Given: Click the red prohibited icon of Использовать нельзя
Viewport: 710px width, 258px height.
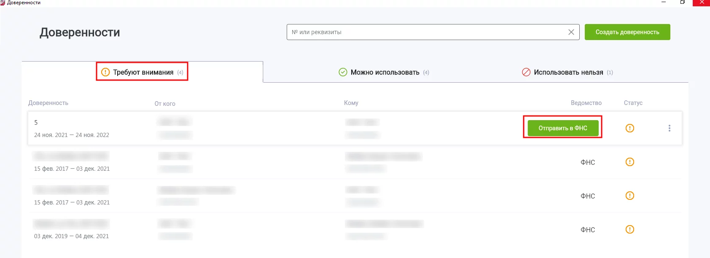Looking at the screenshot, I should (526, 72).
